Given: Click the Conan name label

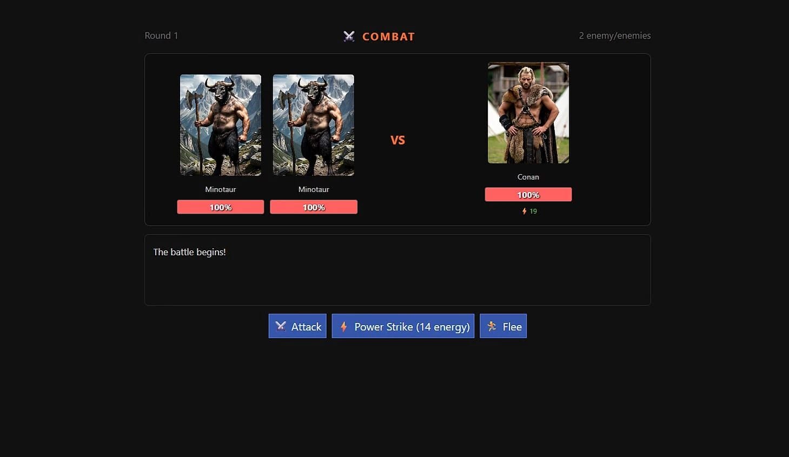Looking at the screenshot, I should 528,177.
